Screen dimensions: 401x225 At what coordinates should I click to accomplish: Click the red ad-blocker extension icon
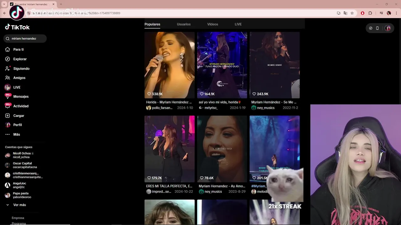[362, 13]
